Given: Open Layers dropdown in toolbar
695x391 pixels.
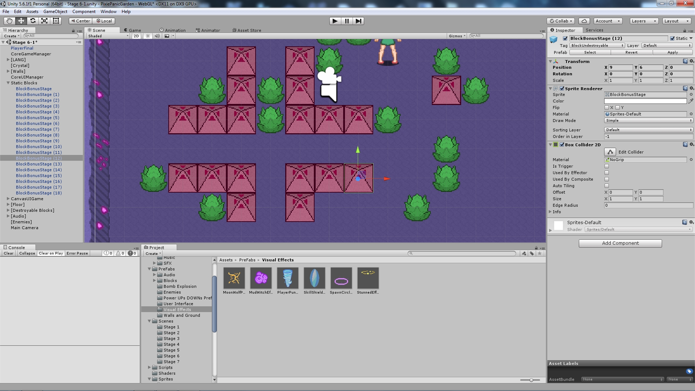Looking at the screenshot, I should (644, 21).
